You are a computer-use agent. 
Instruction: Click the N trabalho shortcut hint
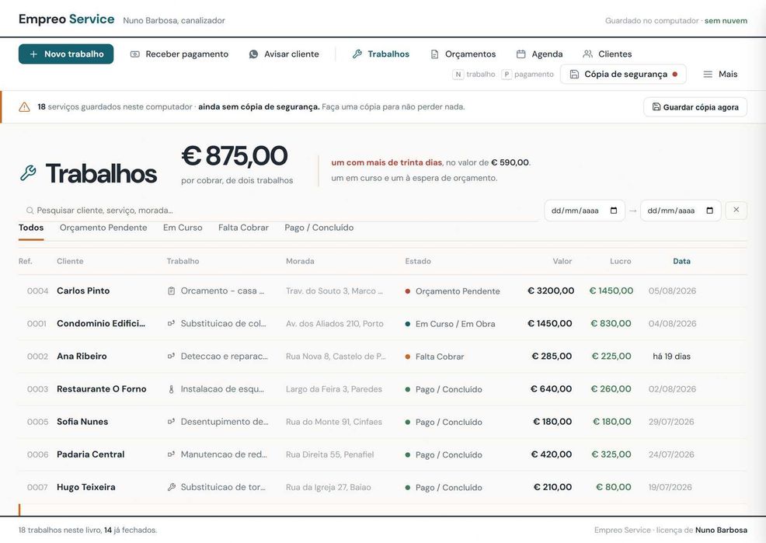pos(474,75)
